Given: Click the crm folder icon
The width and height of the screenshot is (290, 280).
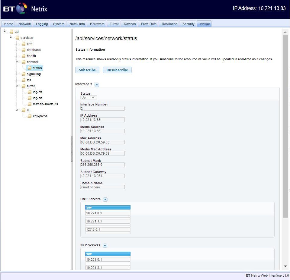Looking at the screenshot, I should pyautogui.click(x=24, y=44).
